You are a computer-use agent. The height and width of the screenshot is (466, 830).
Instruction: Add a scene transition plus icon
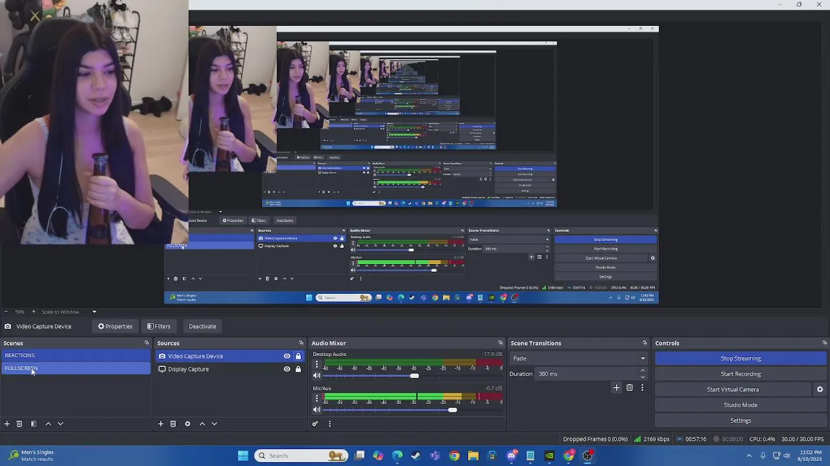pyautogui.click(x=617, y=388)
